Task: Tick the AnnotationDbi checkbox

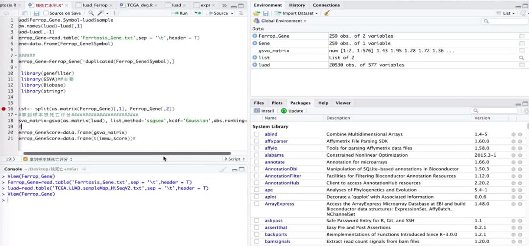Action: (x=257, y=169)
